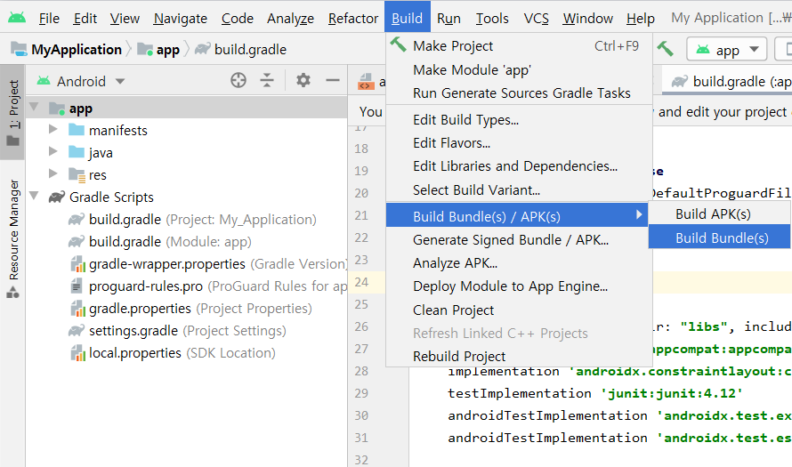
Task: Choose Rebuild Project
Action: click(x=519, y=357)
